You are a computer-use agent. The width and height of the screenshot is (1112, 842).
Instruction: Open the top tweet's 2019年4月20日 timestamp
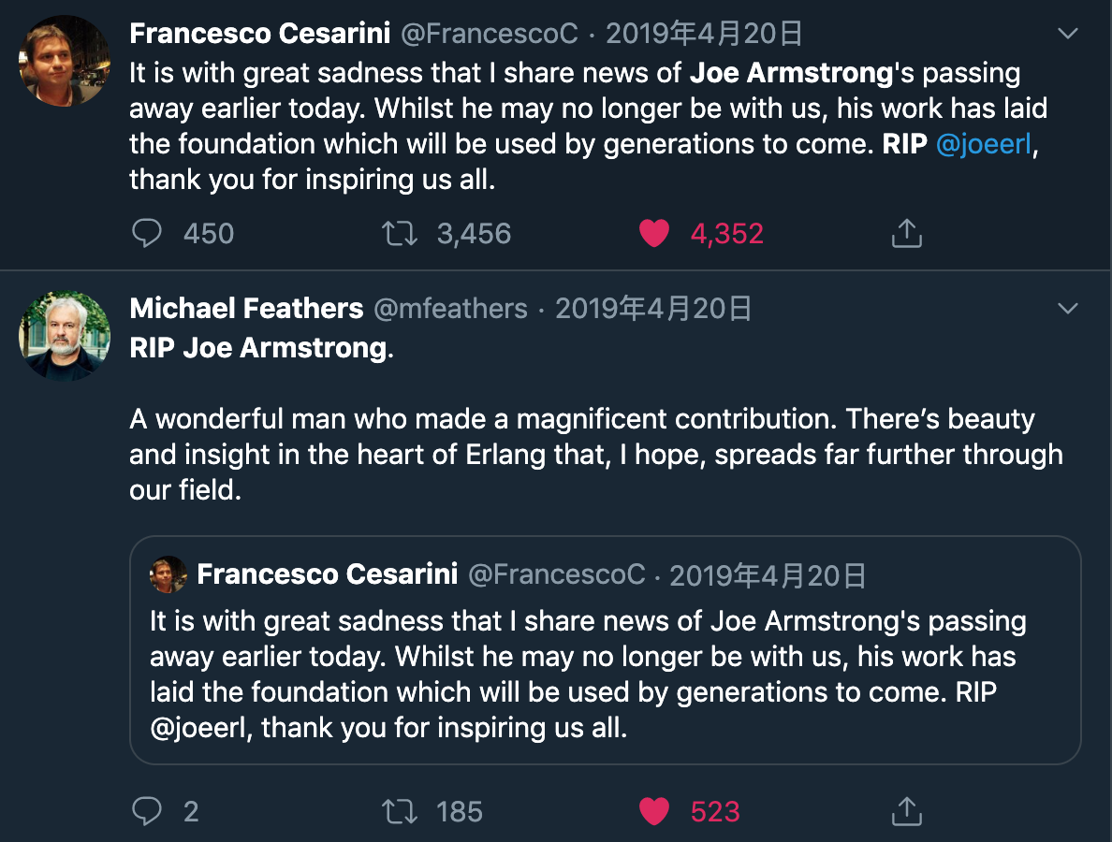(x=704, y=34)
